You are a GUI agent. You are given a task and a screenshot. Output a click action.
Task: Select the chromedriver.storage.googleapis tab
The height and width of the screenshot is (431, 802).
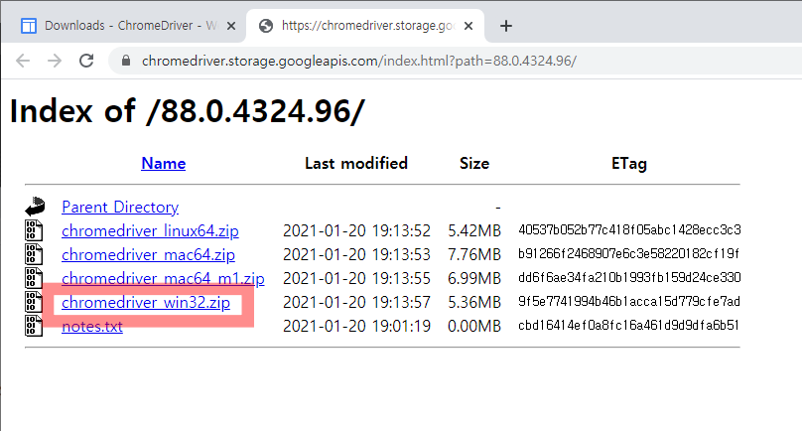pyautogui.click(x=365, y=26)
